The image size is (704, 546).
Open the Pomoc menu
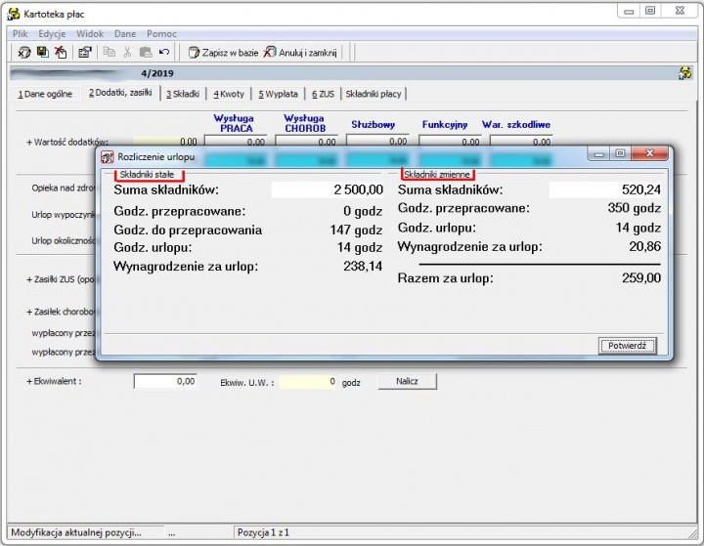coord(161,33)
